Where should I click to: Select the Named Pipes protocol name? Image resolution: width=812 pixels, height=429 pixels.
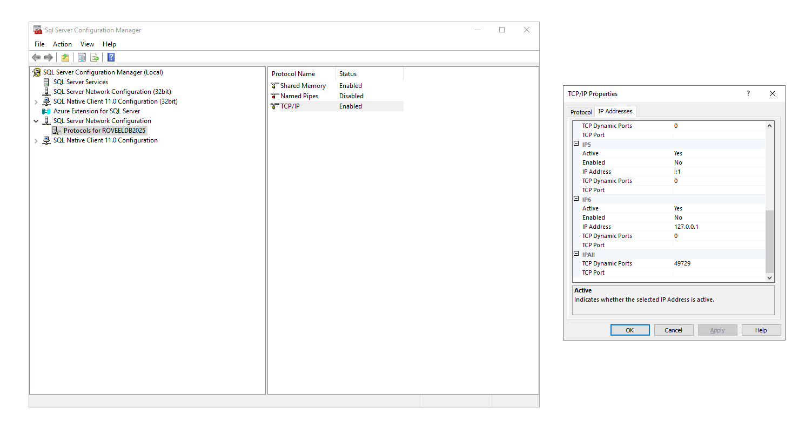click(x=299, y=96)
